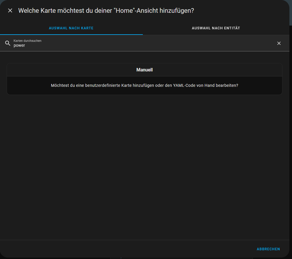Click the search magnifier icon
The image size is (292, 259).
(8, 43)
